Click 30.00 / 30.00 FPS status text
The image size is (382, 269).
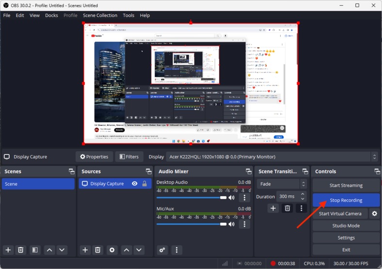click(351, 263)
